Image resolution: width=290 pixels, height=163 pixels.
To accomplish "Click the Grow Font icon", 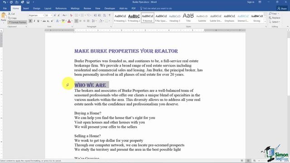I will 55,15.
